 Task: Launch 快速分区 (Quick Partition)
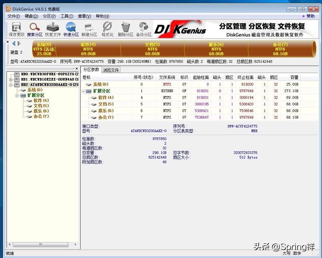71,29
